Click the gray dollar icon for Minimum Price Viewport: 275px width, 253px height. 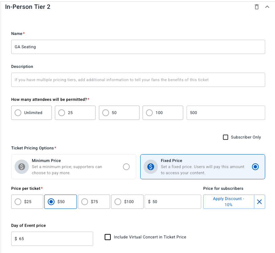22,167
